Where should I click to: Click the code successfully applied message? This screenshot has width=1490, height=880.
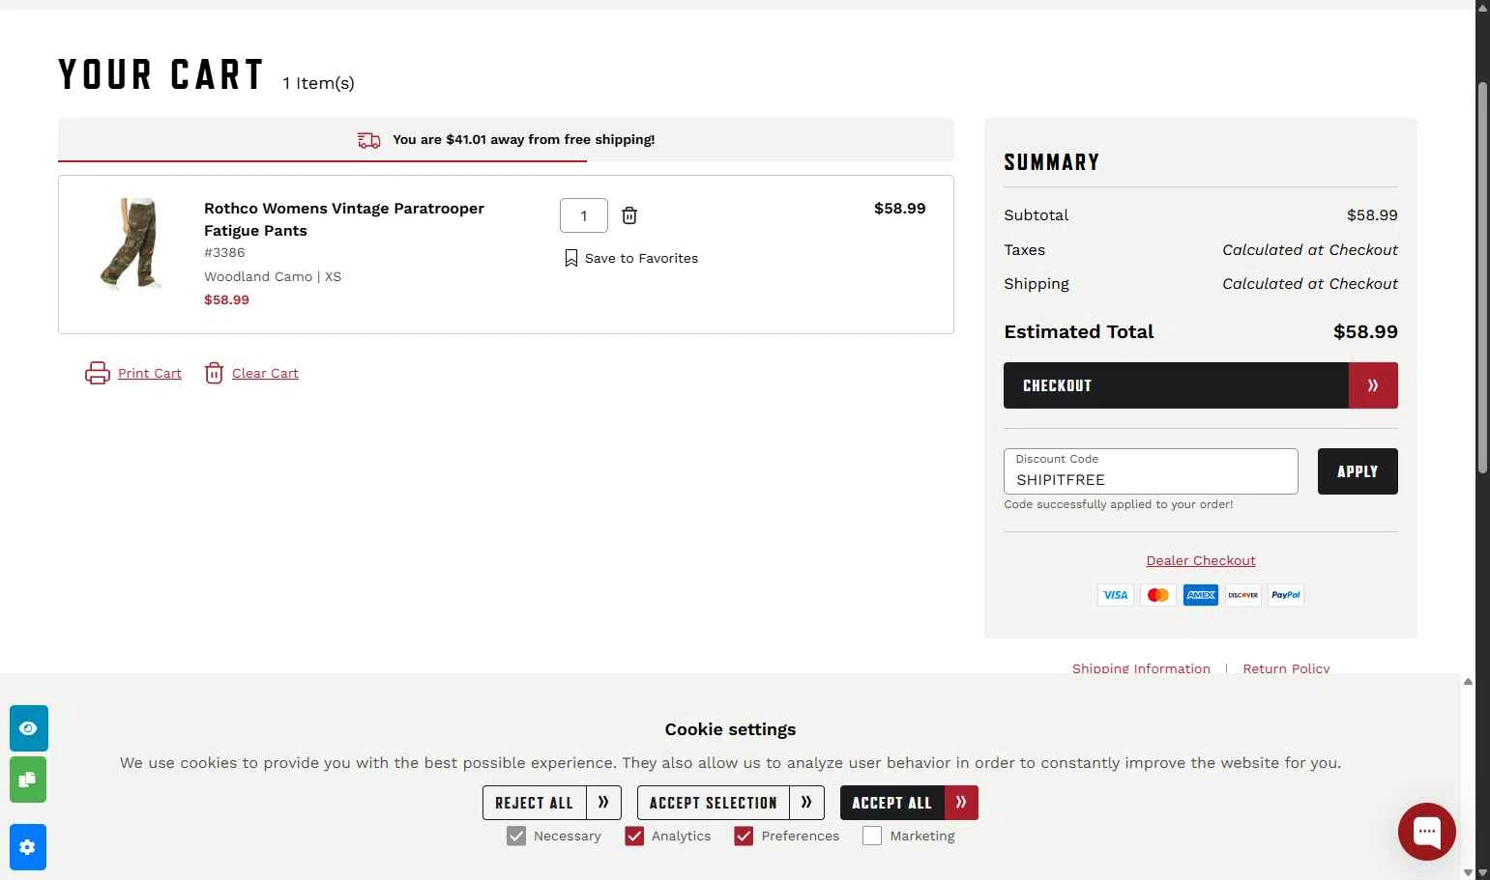coord(1119,504)
